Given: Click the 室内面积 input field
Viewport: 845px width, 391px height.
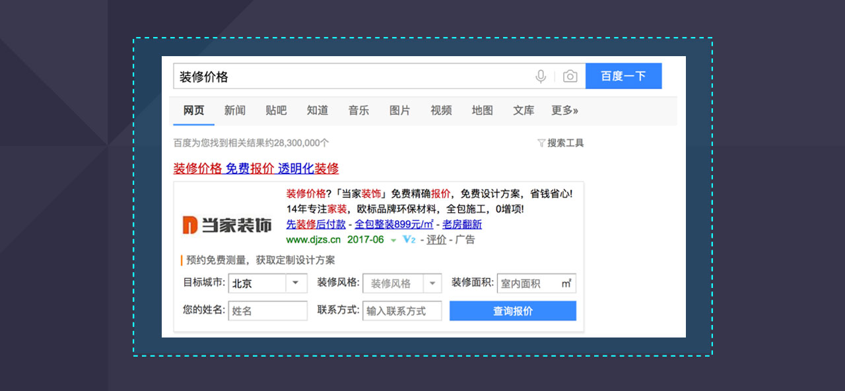Looking at the screenshot, I should [x=536, y=283].
